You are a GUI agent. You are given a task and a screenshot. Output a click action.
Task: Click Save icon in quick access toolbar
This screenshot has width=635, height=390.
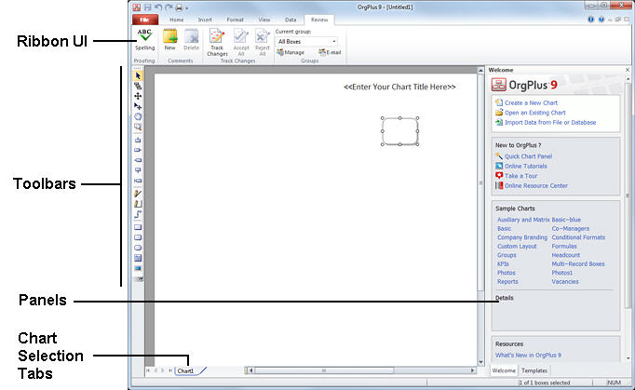[x=147, y=7]
